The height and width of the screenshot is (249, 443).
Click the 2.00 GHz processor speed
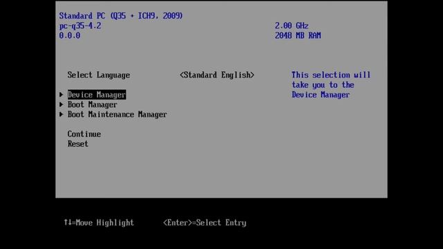[x=291, y=26]
